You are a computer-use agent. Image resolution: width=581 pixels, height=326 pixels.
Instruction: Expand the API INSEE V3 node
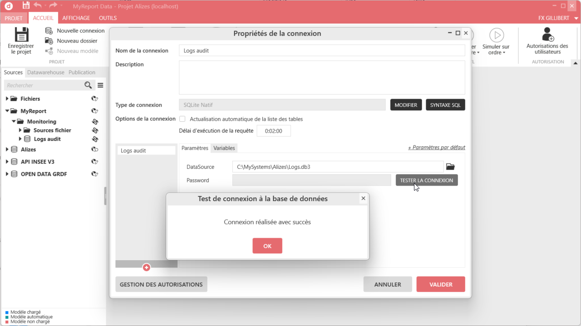tap(7, 162)
